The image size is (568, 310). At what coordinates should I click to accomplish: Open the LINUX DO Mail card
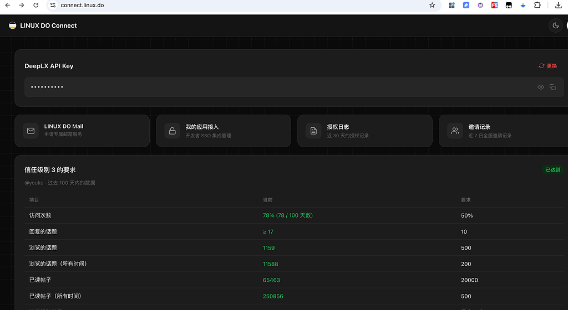tap(82, 131)
